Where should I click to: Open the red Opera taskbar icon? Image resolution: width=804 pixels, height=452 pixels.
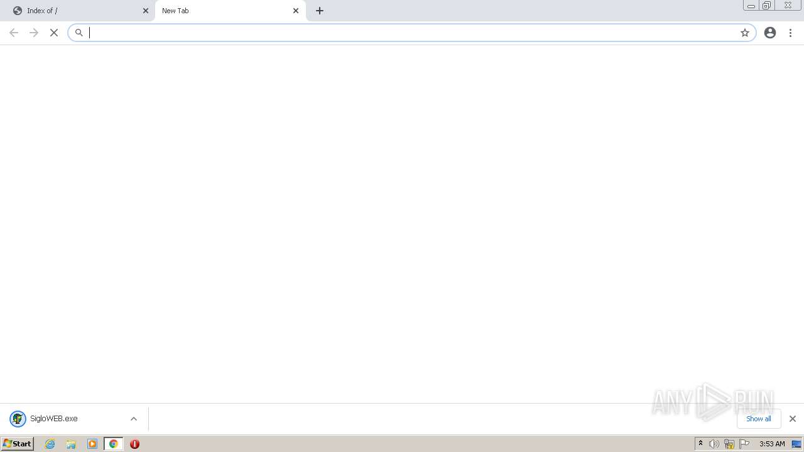pyautogui.click(x=134, y=444)
